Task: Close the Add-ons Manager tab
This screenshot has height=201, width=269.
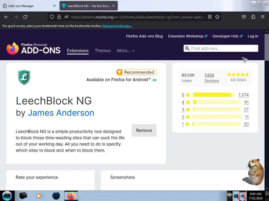Action: pyautogui.click(x=54, y=6)
